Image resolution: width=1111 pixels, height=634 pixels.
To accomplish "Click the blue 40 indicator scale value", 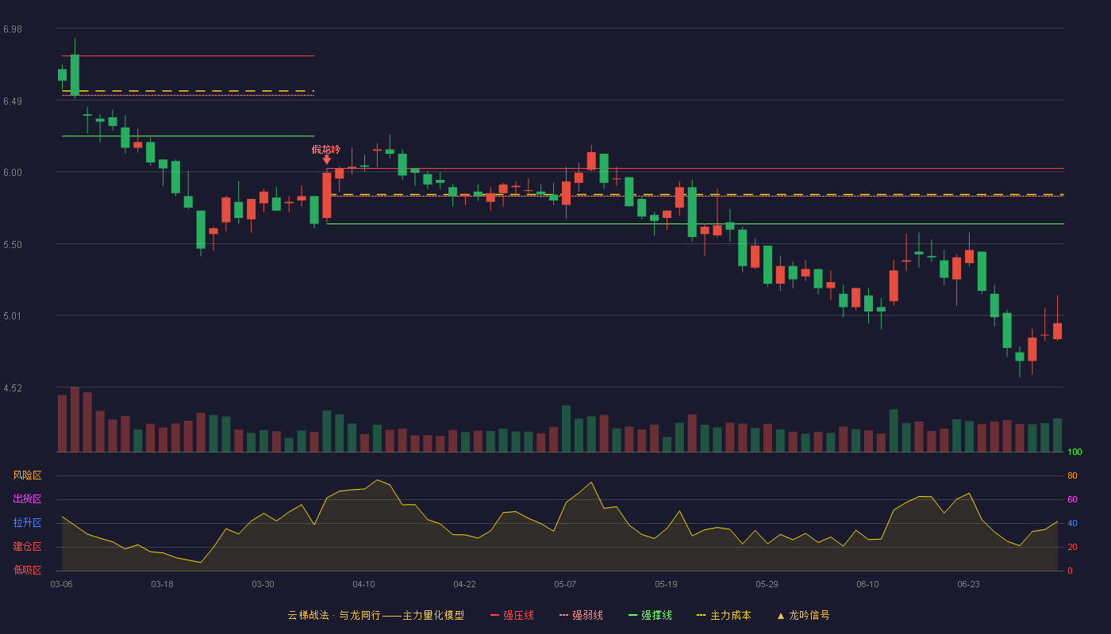I will (x=1072, y=523).
